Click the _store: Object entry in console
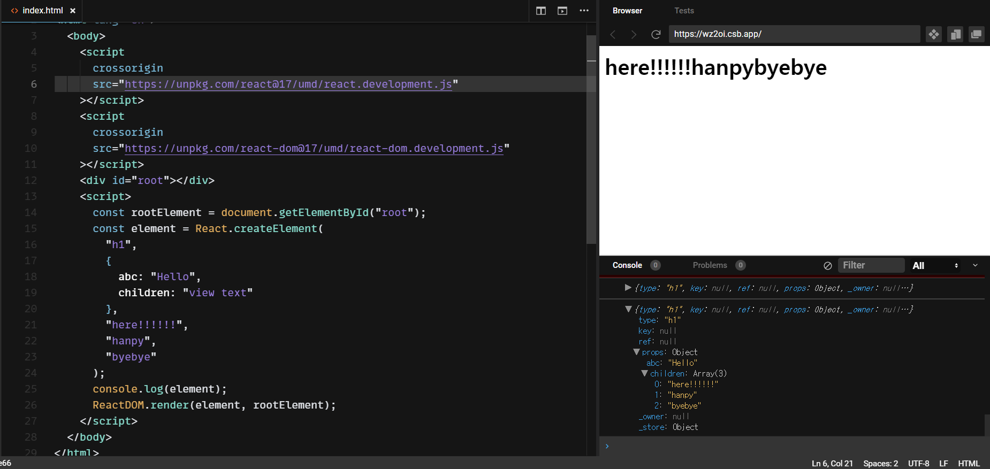The width and height of the screenshot is (990, 469). [668, 427]
